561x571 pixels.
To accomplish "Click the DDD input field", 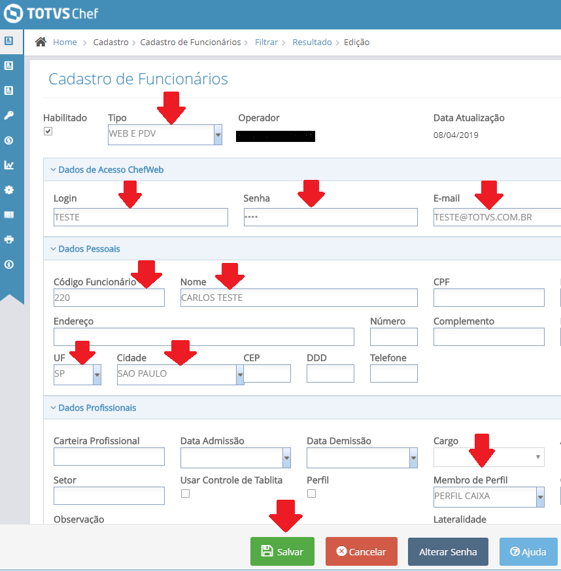I will [x=330, y=373].
